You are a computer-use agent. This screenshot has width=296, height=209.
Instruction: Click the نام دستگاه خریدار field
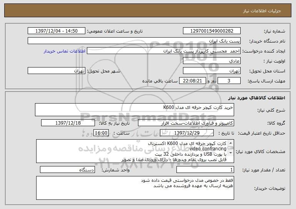pyautogui.click(x=134, y=41)
